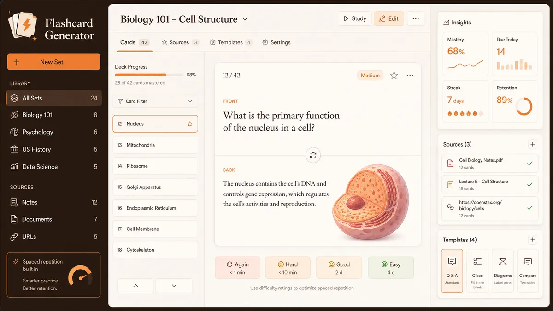Open the Cell Biology Notes.pdf source
This screenshot has width=553, height=311.
point(490,164)
